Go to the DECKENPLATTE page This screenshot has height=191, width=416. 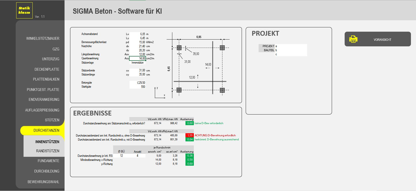pos(47,69)
